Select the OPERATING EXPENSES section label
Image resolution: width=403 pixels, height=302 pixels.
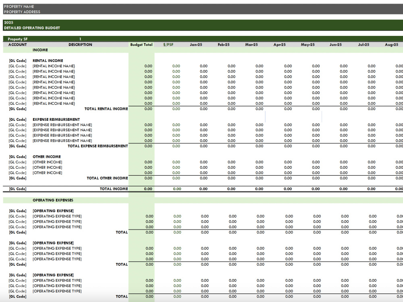pyautogui.click(x=53, y=200)
